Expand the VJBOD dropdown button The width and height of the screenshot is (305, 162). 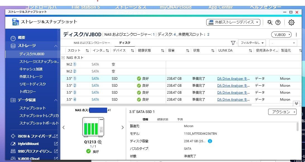[x=281, y=35]
